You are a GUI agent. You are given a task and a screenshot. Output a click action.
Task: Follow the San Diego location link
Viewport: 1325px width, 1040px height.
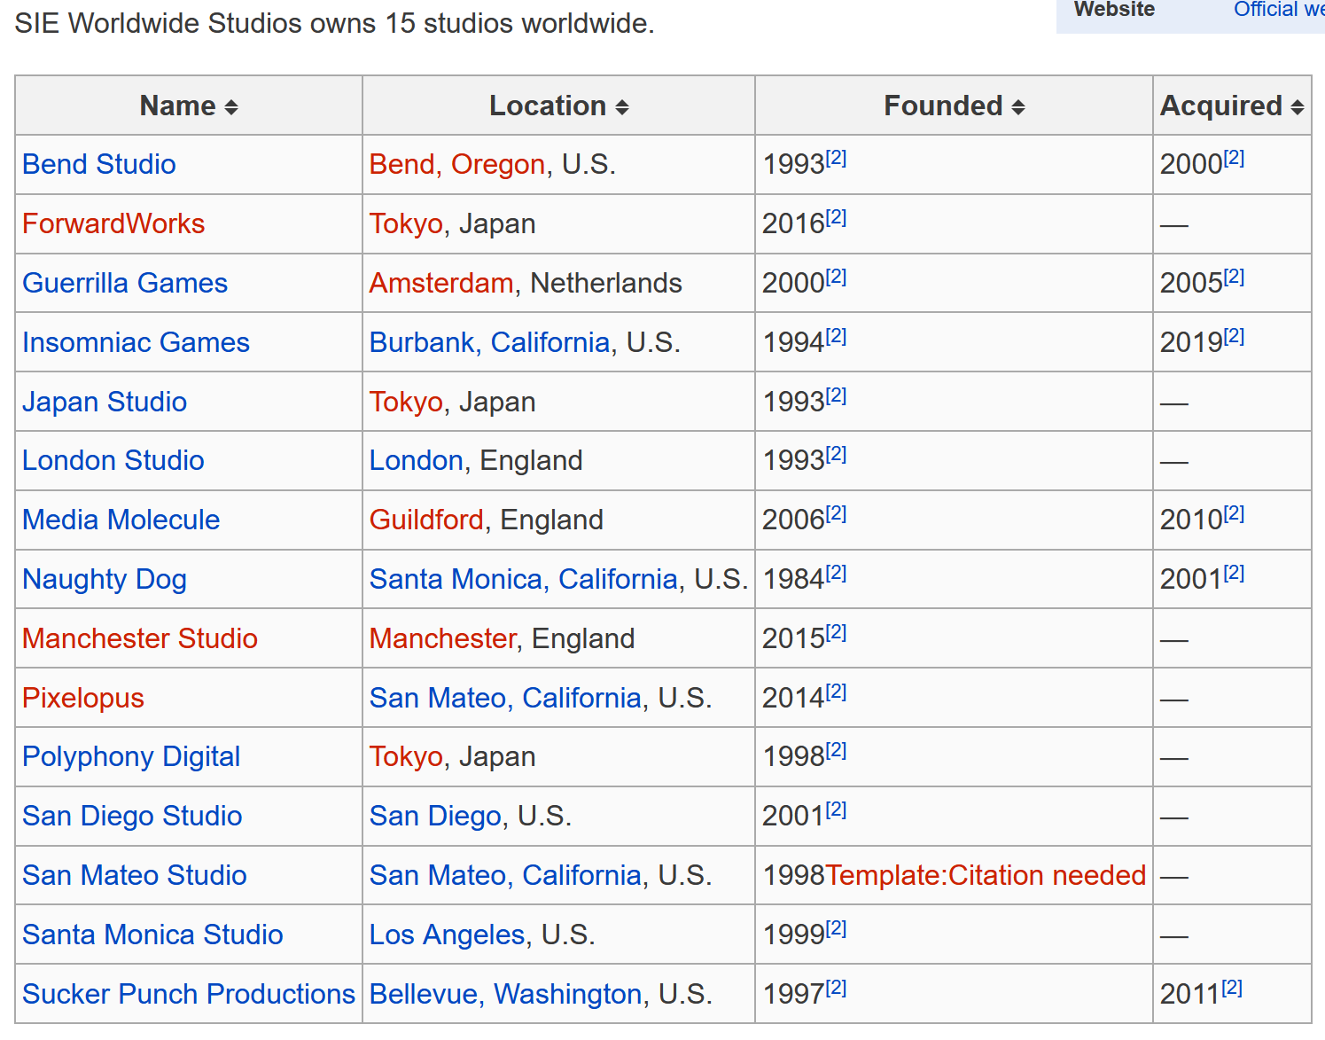pyautogui.click(x=435, y=816)
